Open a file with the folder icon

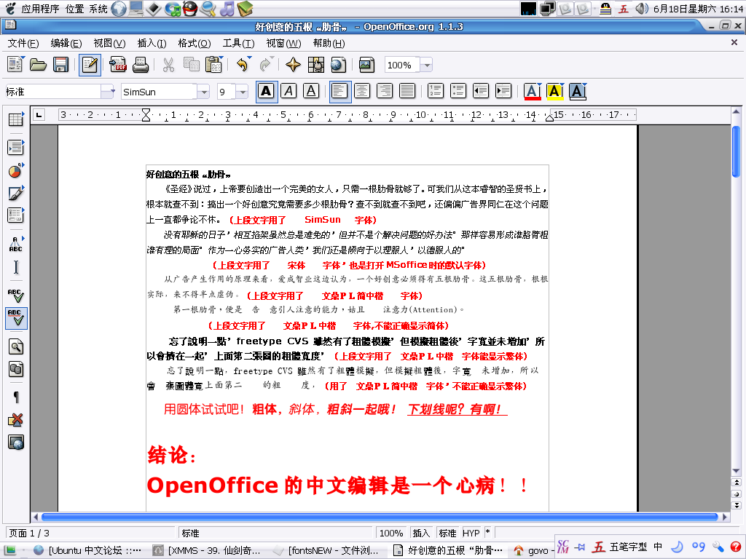pos(38,65)
